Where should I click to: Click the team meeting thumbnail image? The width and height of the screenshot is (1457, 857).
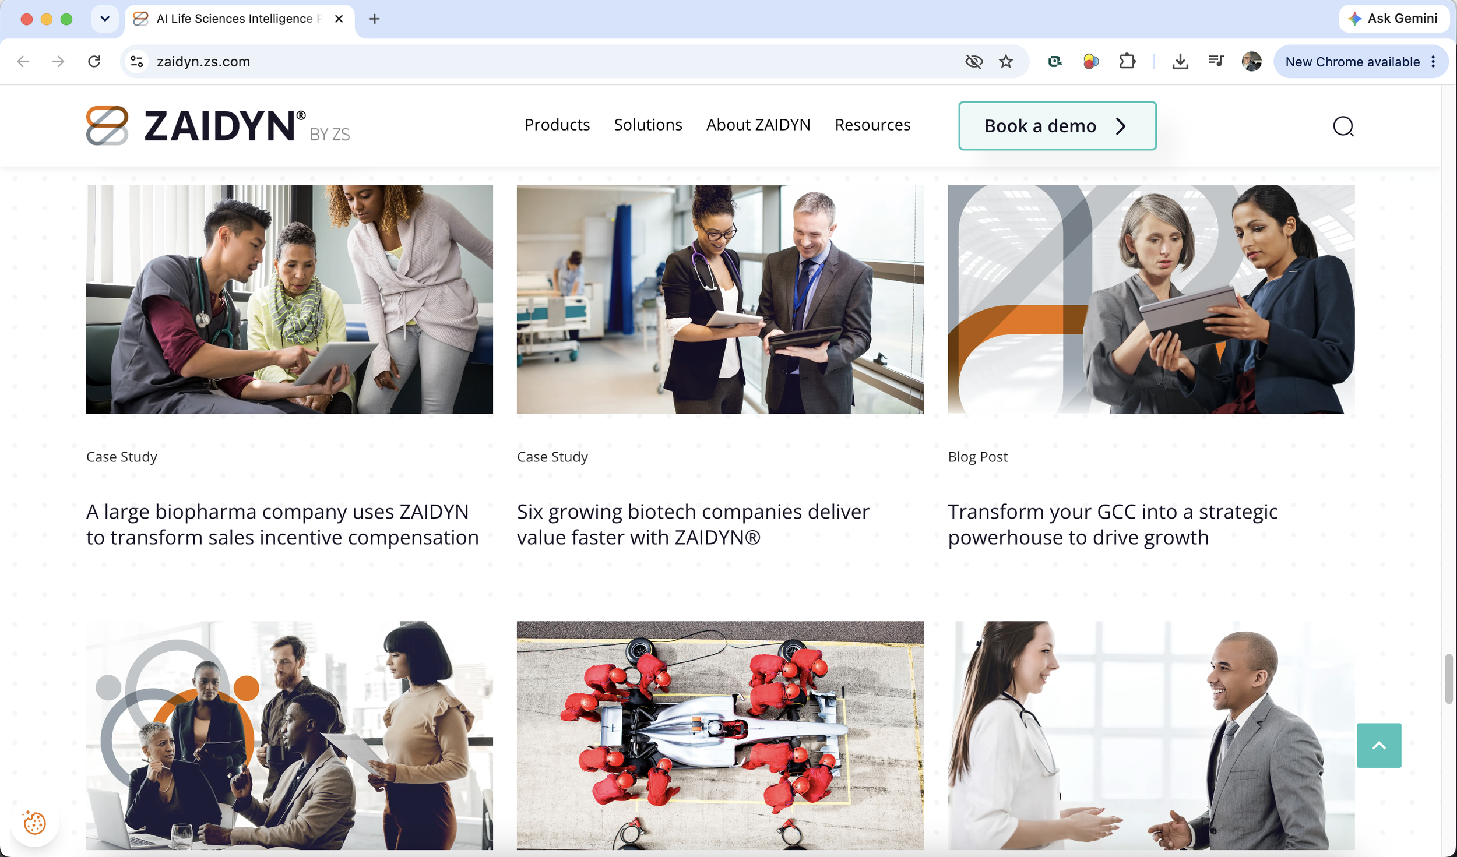(x=289, y=735)
